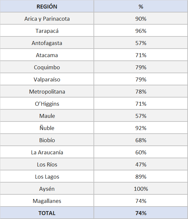Image resolution: width=188 pixels, height=219 pixels.
Task: Click the Coquimbo region cell
Action: [47, 67]
